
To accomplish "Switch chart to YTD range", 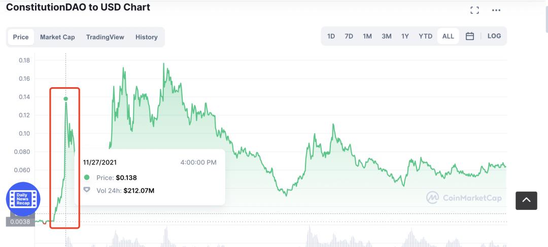I will 425,36.
